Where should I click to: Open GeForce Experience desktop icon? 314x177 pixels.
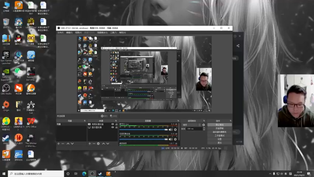[6, 74]
